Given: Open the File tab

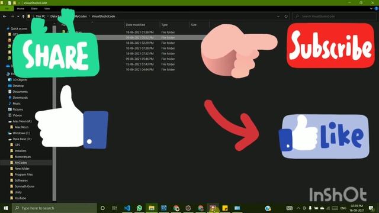Looking at the screenshot, I should point(7,8).
